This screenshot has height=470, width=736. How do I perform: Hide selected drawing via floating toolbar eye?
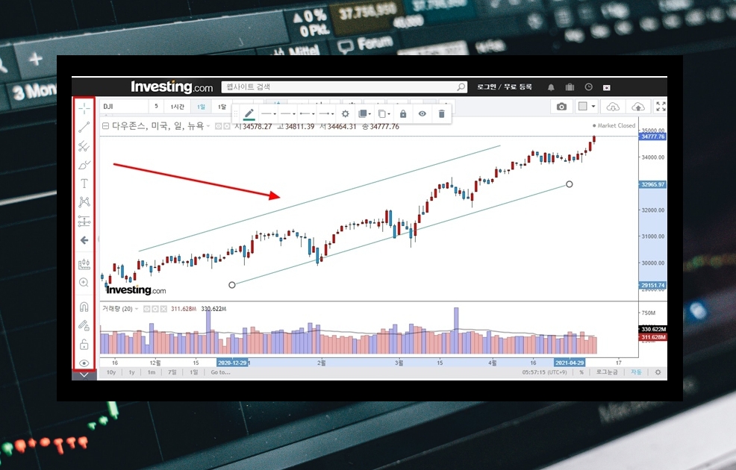[x=422, y=114]
